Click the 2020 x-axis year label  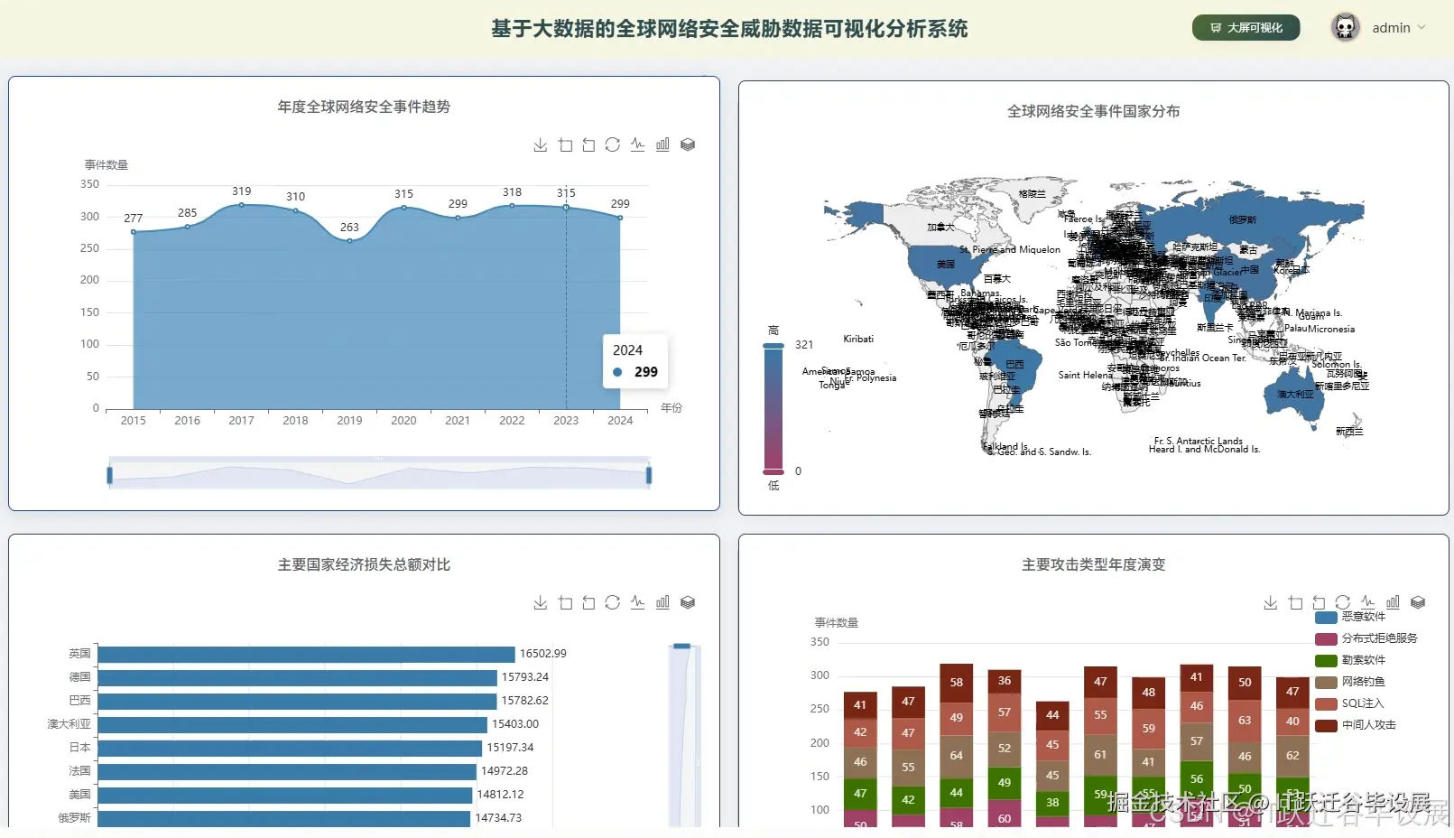(403, 421)
